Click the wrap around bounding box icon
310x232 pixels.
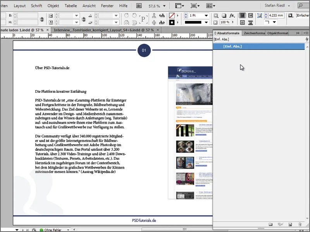click(x=250, y=15)
